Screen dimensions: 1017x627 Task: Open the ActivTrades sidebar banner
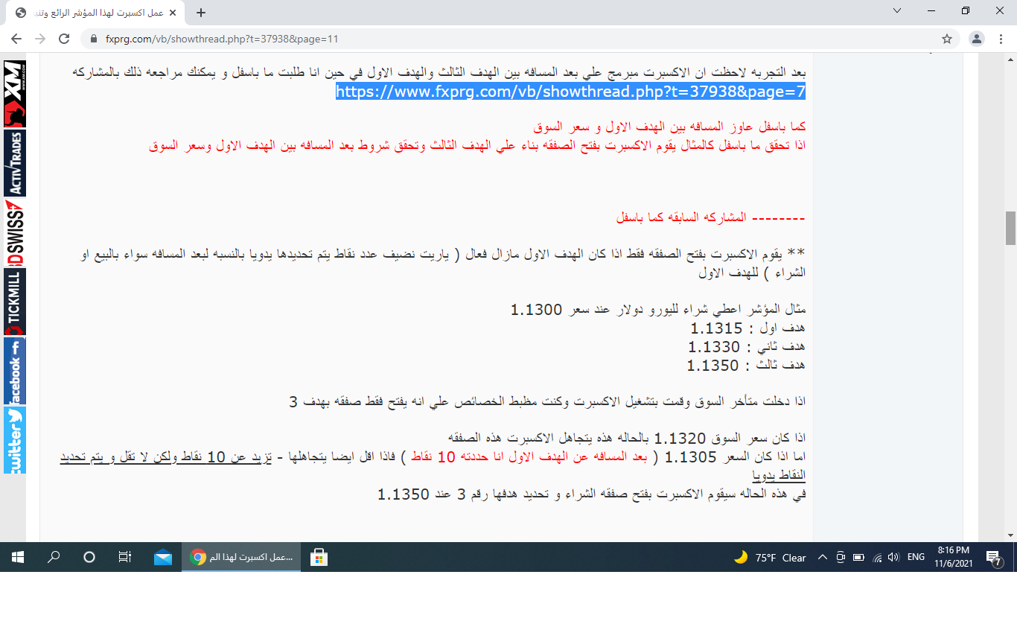(x=15, y=163)
